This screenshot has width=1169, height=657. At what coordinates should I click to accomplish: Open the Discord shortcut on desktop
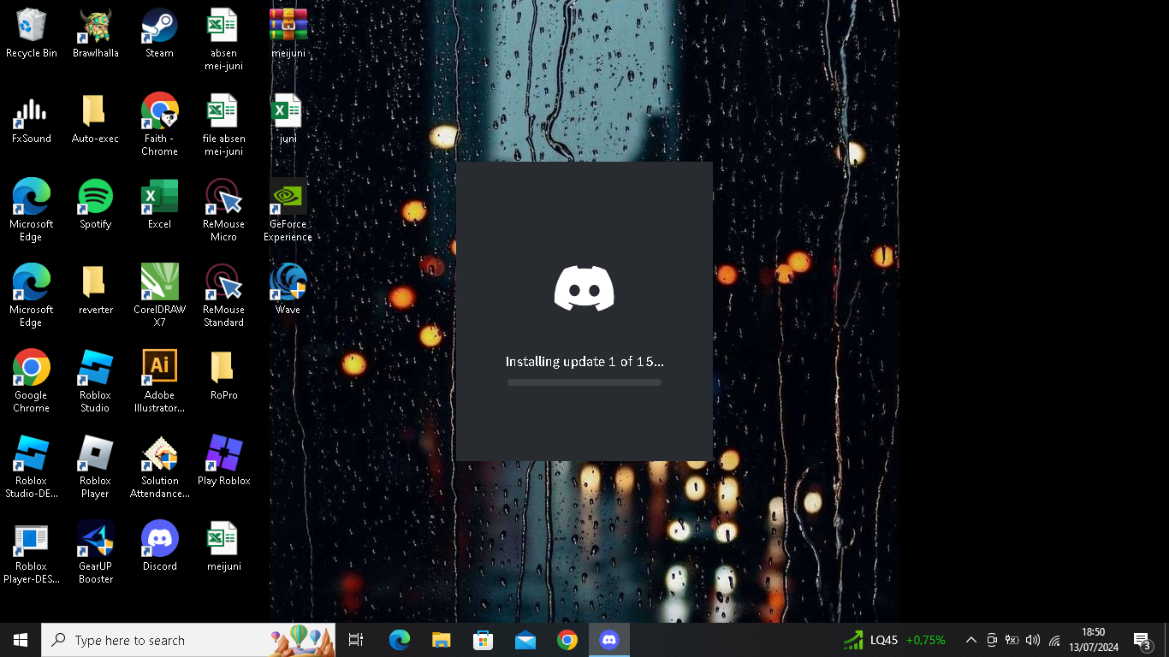point(159,547)
